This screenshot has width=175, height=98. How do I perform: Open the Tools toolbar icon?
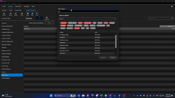pyautogui.click(x=37, y=14)
